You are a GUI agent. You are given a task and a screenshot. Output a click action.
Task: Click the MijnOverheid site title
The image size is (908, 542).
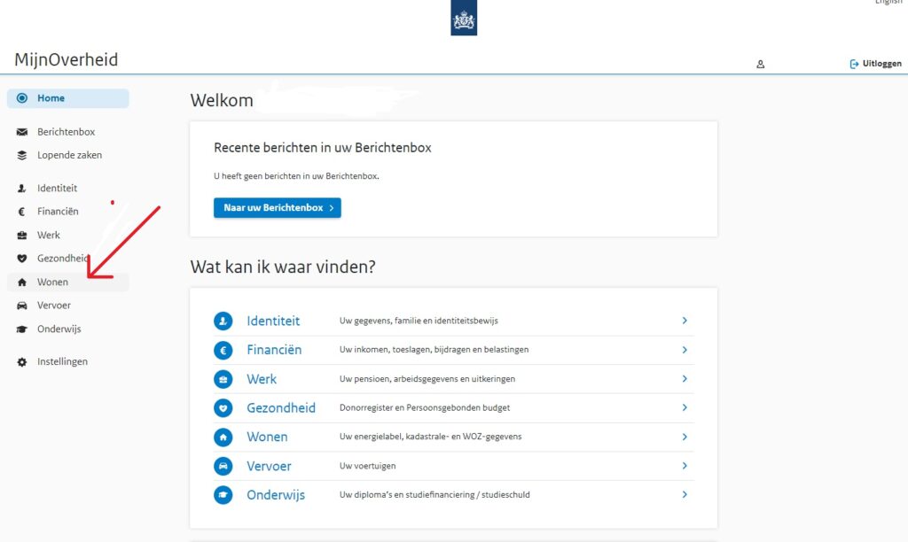point(66,59)
